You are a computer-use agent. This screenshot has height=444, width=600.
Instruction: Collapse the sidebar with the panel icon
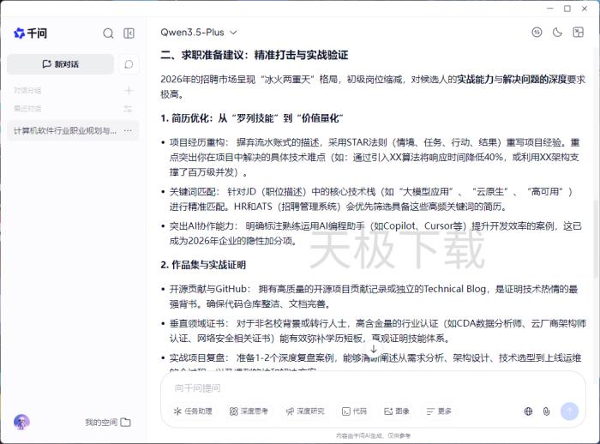[x=129, y=33]
